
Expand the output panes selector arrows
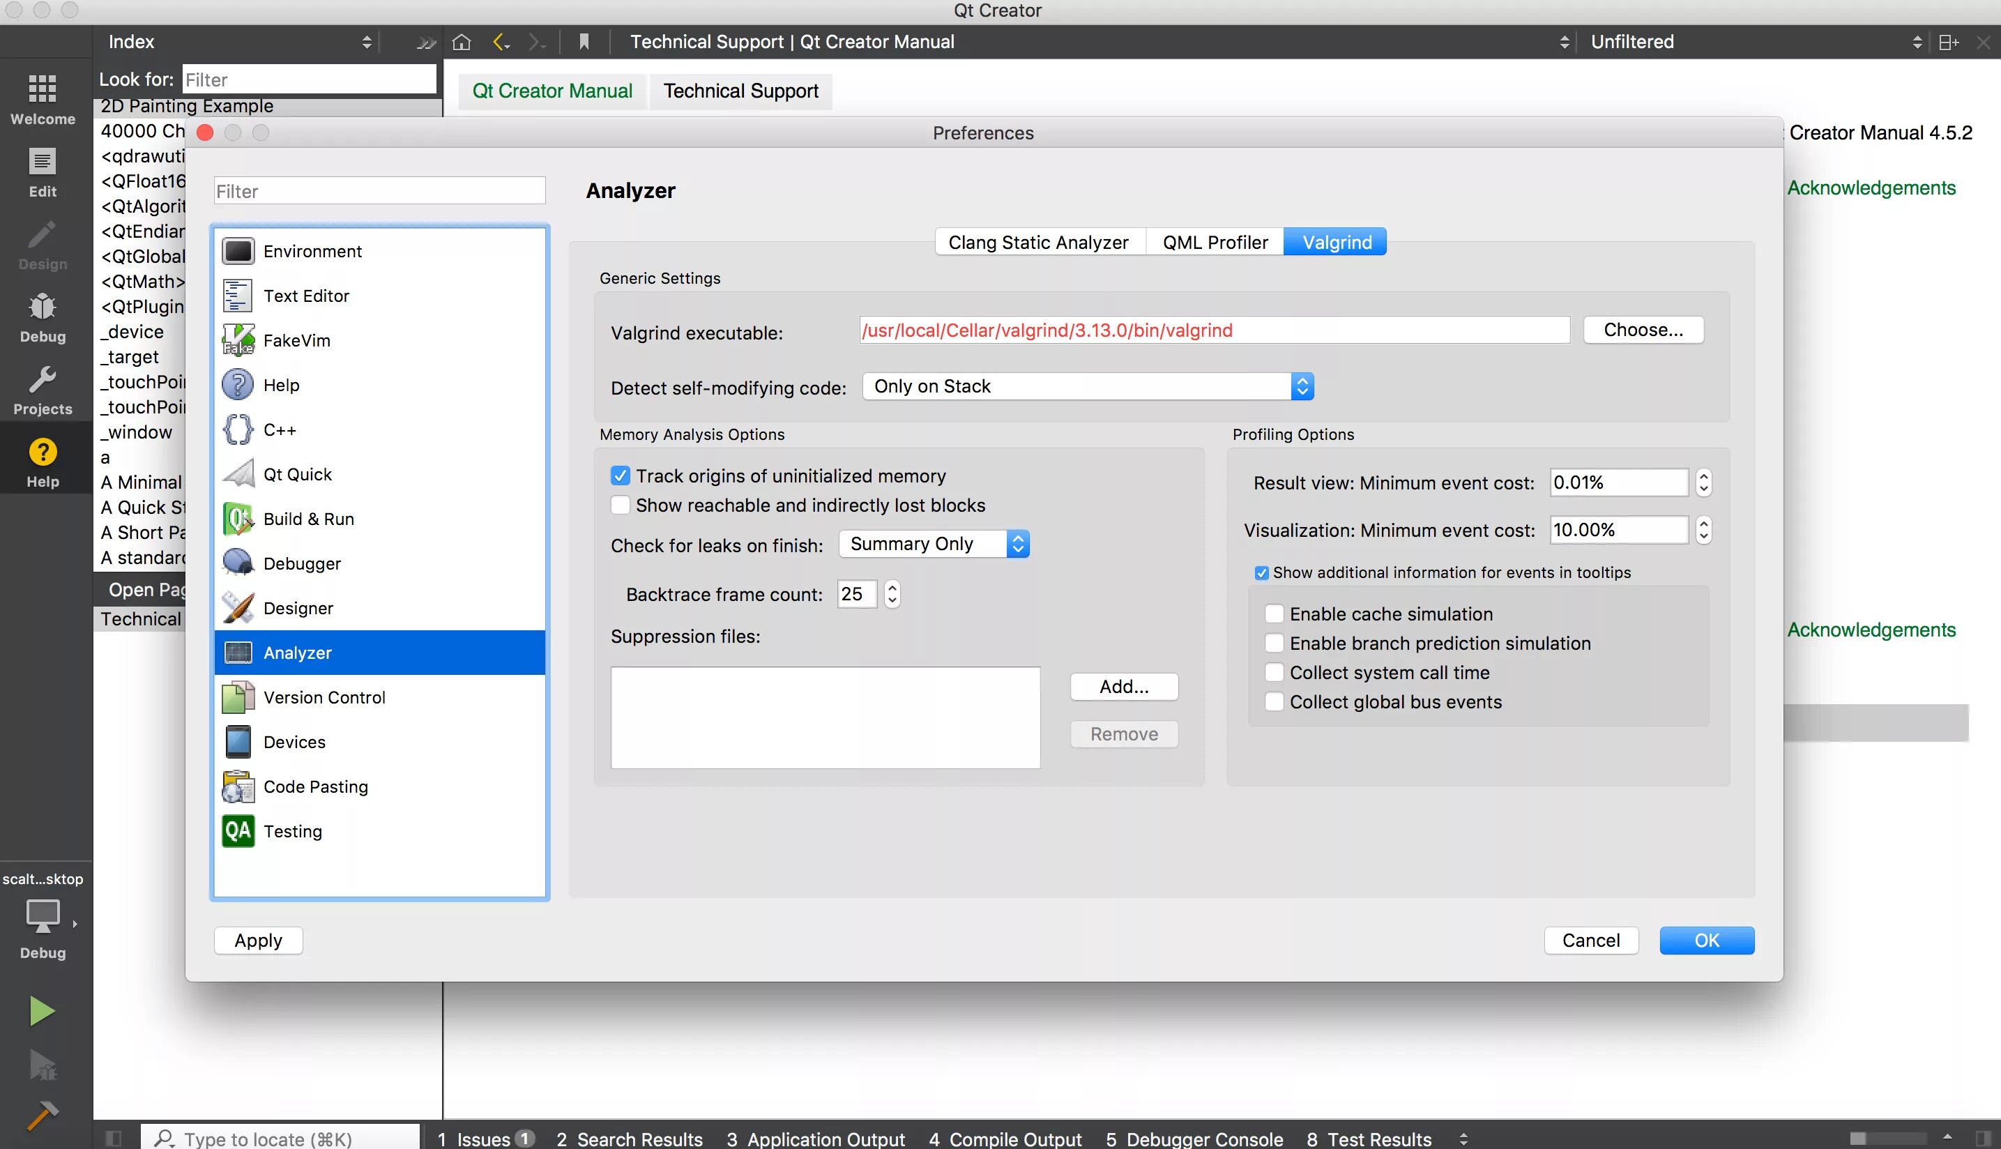click(1463, 1139)
